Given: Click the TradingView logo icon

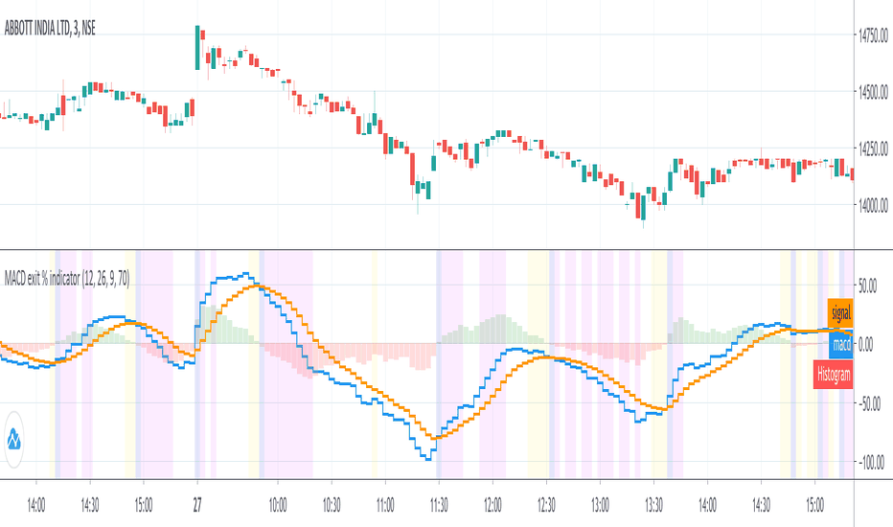Looking at the screenshot, I should [x=15, y=440].
